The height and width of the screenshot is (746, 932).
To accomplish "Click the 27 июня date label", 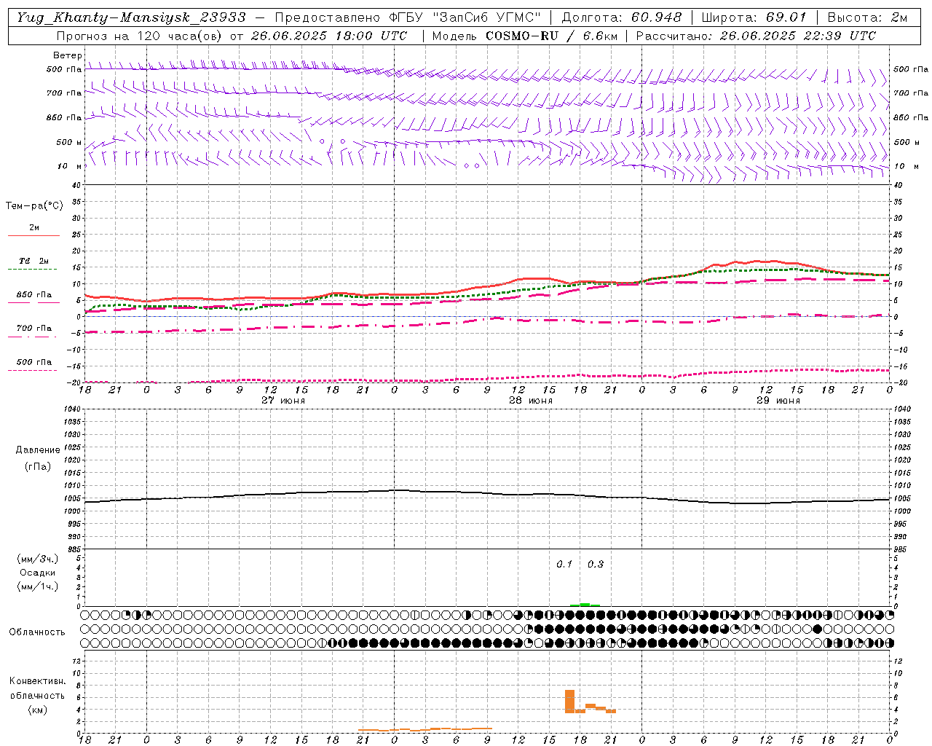I will coord(283,401).
